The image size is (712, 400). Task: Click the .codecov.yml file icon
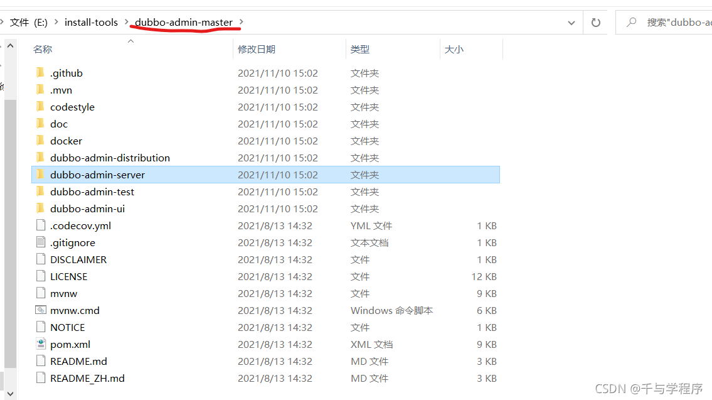[41, 225]
